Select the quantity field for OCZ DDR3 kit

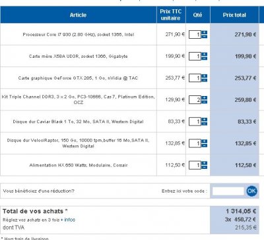point(195,100)
